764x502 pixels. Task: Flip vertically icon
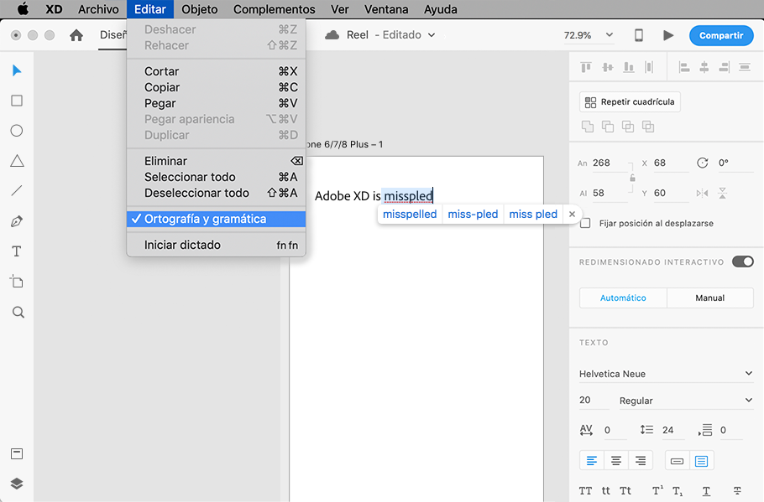(723, 193)
